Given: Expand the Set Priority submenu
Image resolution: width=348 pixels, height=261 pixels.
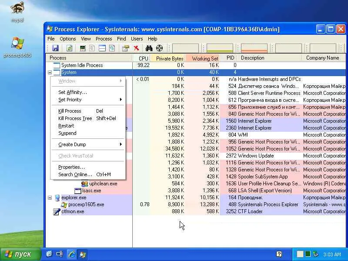Looking at the screenshot, I should point(88,100).
